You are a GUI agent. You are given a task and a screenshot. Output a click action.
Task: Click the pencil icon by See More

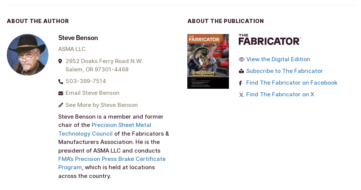61,105
